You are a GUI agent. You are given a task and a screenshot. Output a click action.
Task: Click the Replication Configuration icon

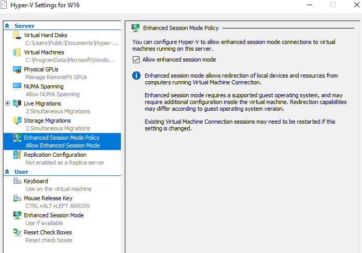[x=17, y=155]
